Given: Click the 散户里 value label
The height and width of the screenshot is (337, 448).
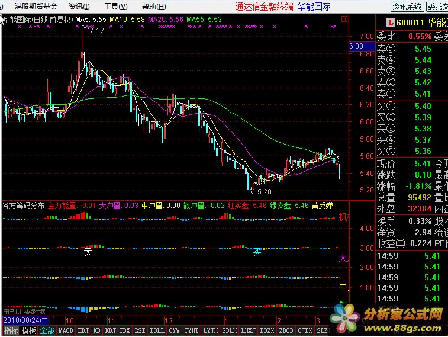Looking at the screenshot, I should 204,206.
